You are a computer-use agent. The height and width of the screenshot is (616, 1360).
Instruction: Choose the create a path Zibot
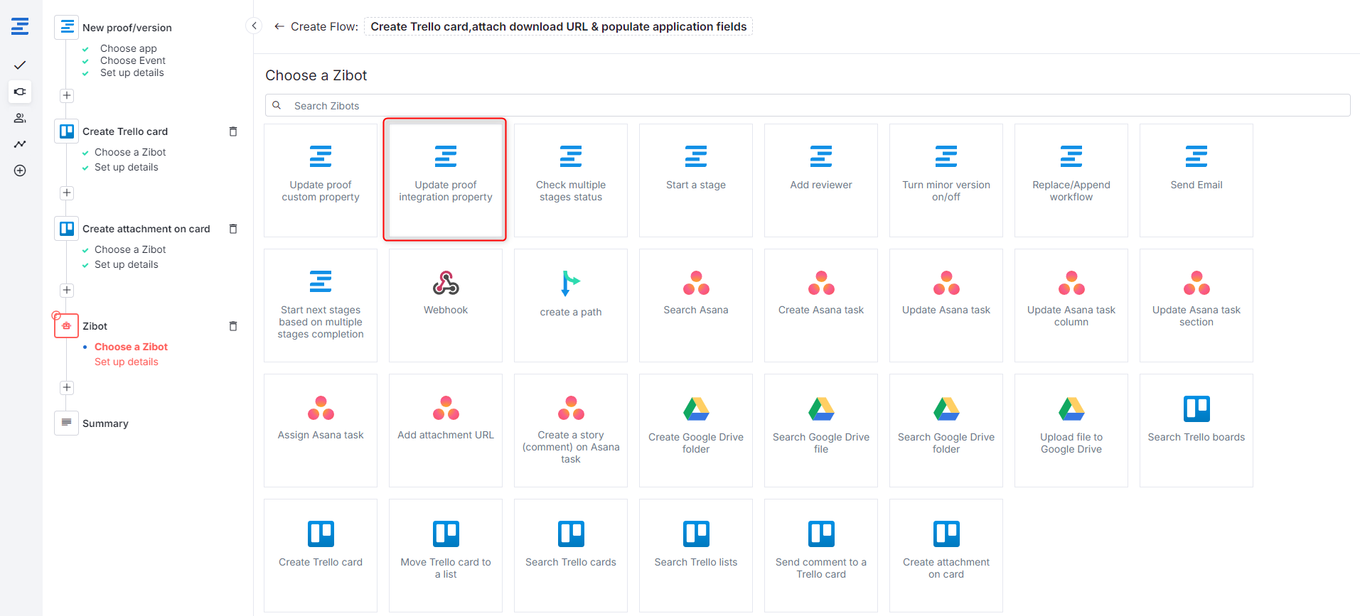571,305
